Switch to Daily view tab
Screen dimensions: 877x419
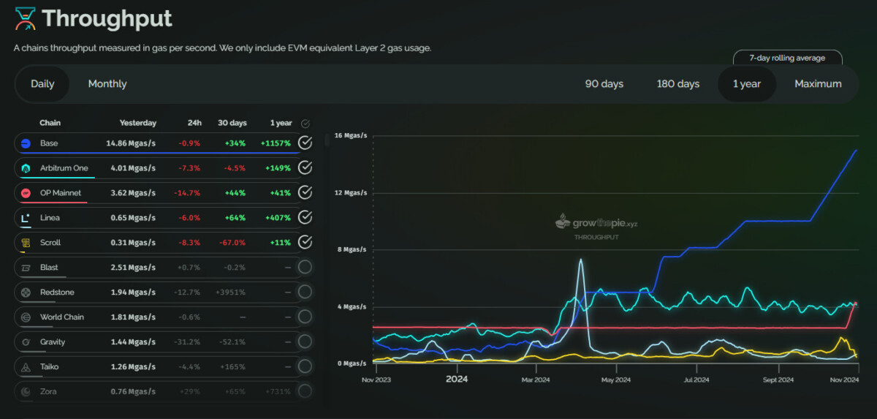[42, 84]
